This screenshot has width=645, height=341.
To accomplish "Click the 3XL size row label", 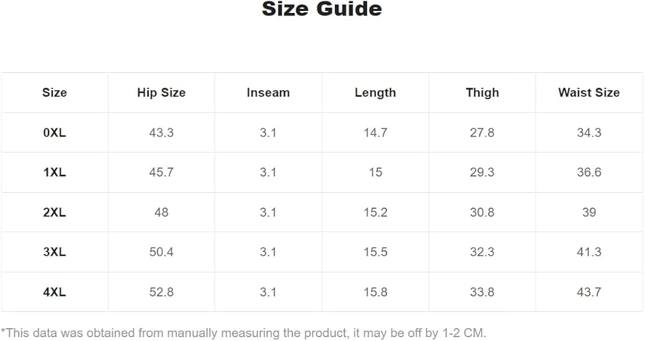I will point(55,252).
